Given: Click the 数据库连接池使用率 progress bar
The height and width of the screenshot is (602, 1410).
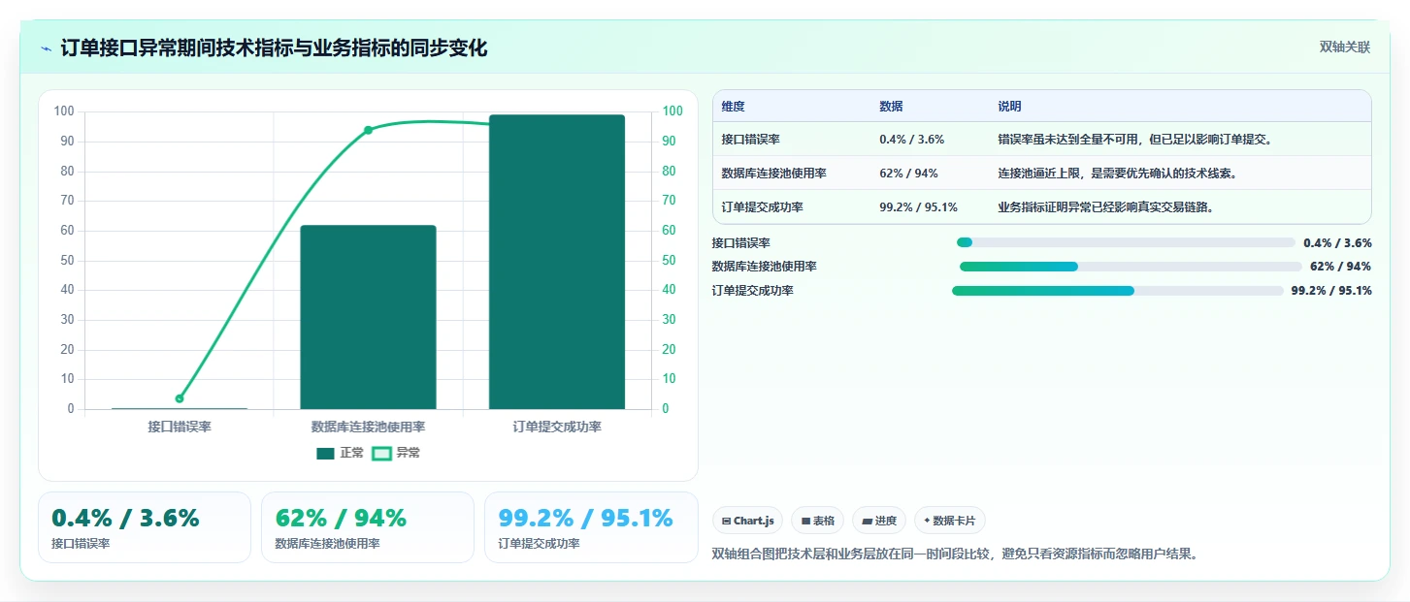Looking at the screenshot, I should point(1131,267).
